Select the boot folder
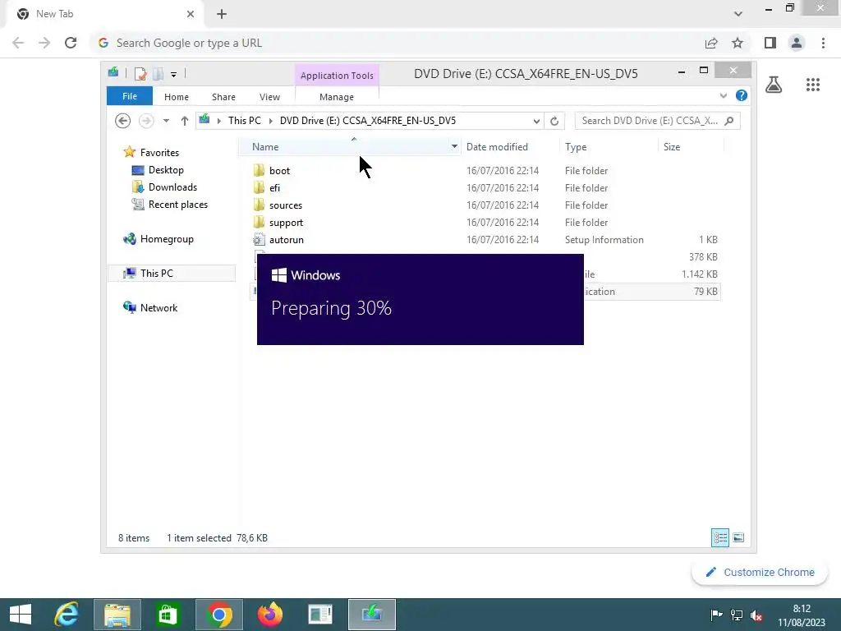841x631 pixels. pyautogui.click(x=279, y=171)
